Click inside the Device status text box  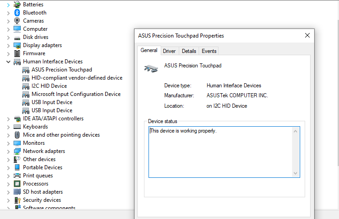tap(224, 152)
